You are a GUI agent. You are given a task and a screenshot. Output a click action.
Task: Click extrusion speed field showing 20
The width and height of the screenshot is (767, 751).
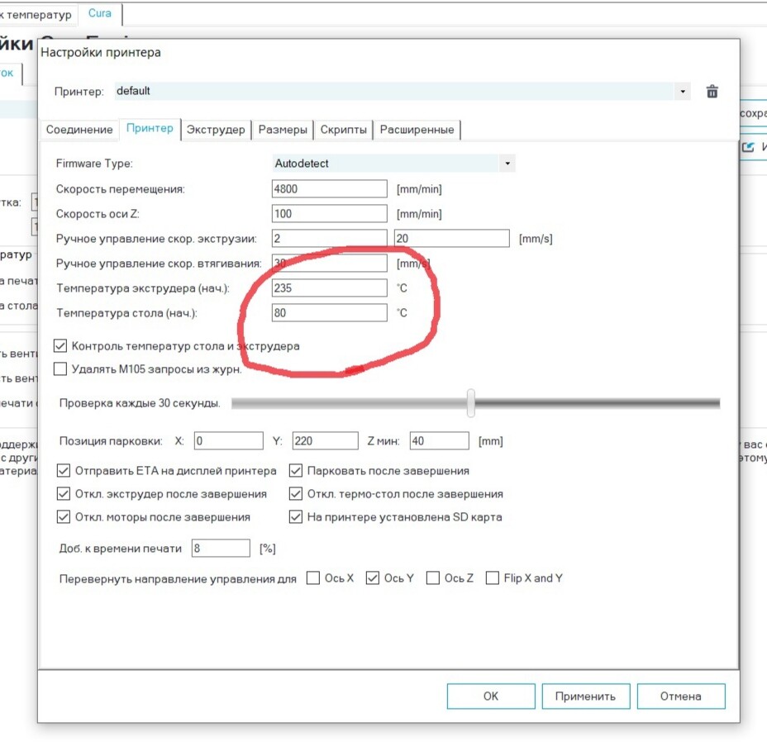(451, 239)
